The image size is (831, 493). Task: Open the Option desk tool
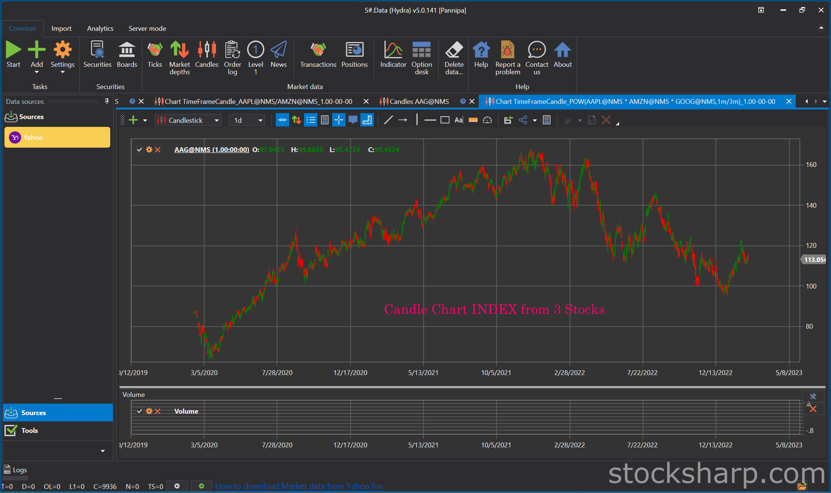click(x=422, y=58)
